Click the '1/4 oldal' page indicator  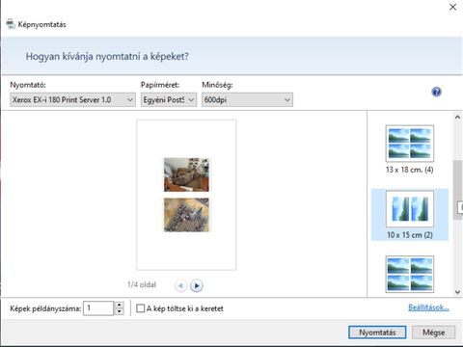(142, 284)
